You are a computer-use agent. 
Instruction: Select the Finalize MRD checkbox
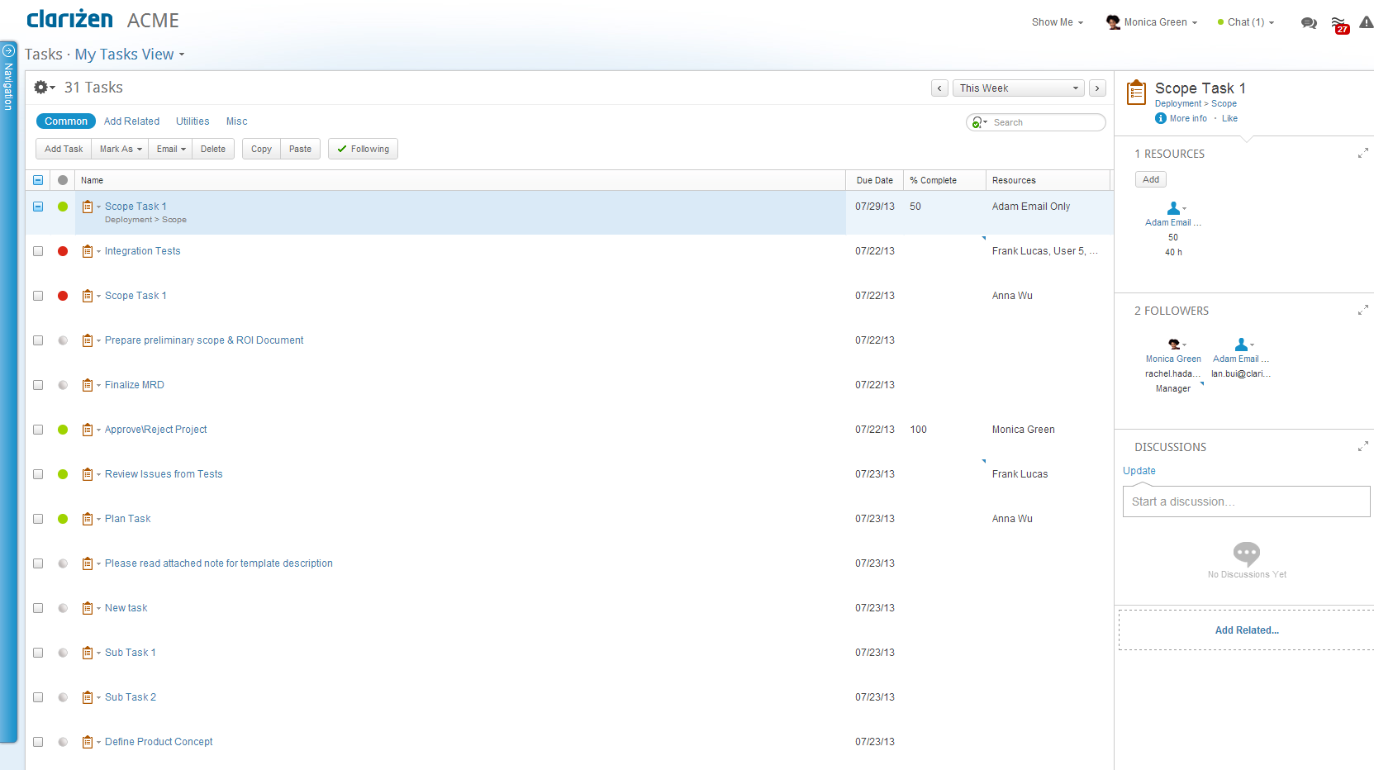coord(38,385)
